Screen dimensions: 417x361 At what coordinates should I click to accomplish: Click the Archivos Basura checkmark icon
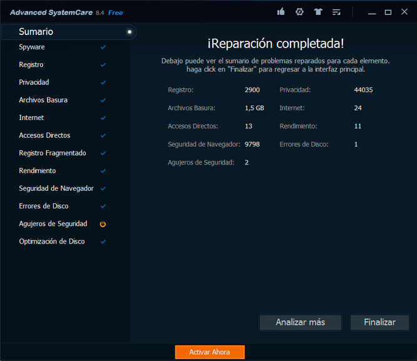tap(103, 100)
